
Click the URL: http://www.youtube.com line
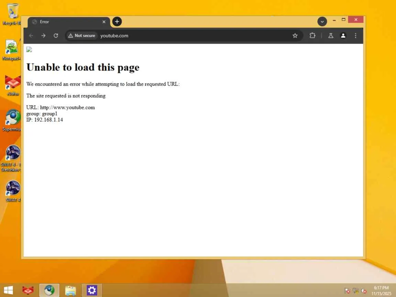click(x=60, y=107)
